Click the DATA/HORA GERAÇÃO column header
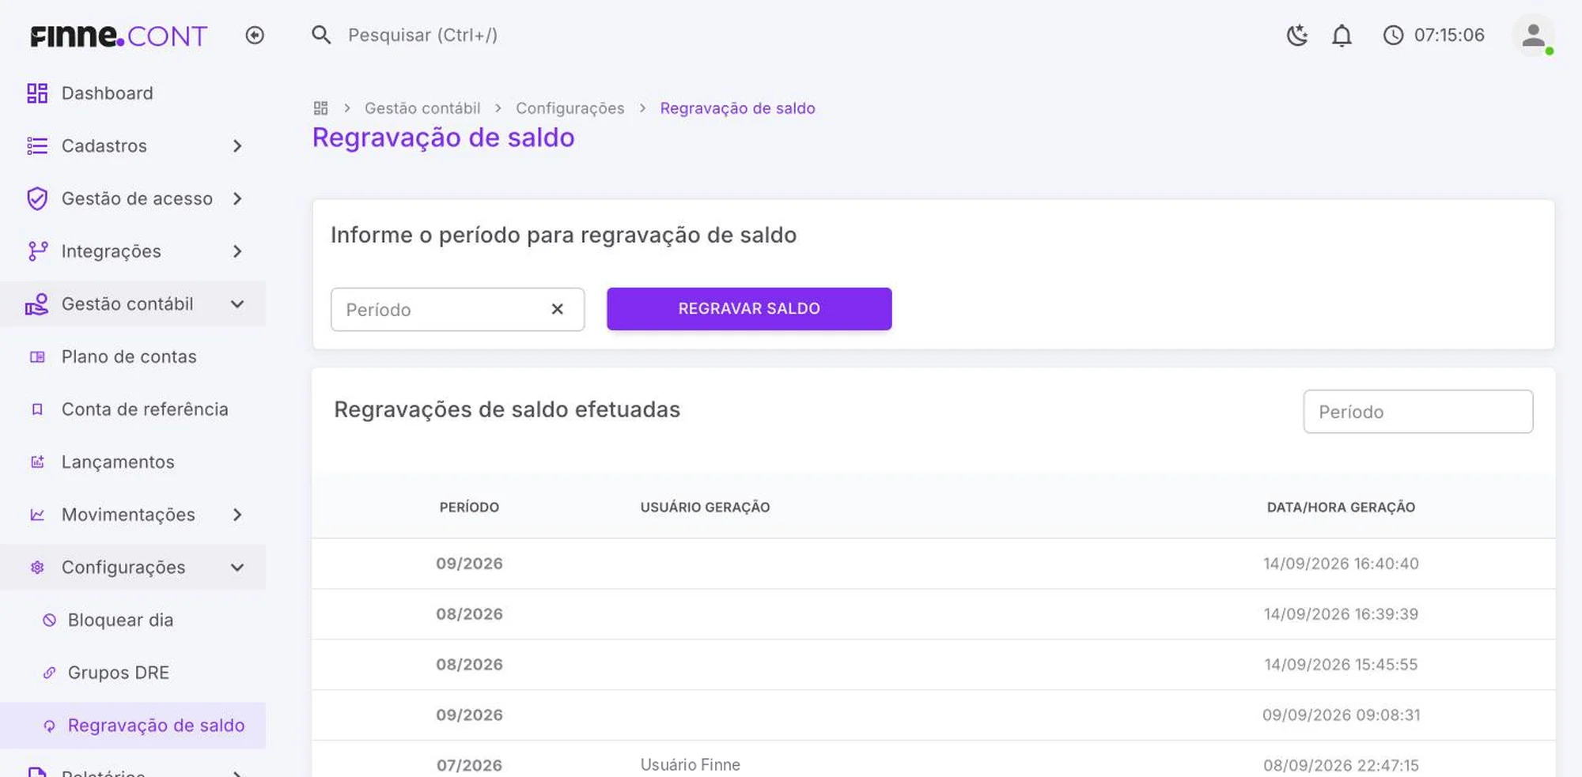Screen dimensions: 1582x777 (1341, 507)
